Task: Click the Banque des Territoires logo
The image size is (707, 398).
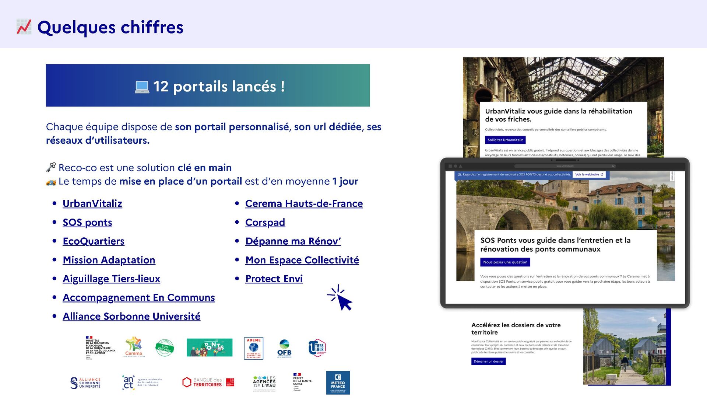Action: tap(208, 383)
